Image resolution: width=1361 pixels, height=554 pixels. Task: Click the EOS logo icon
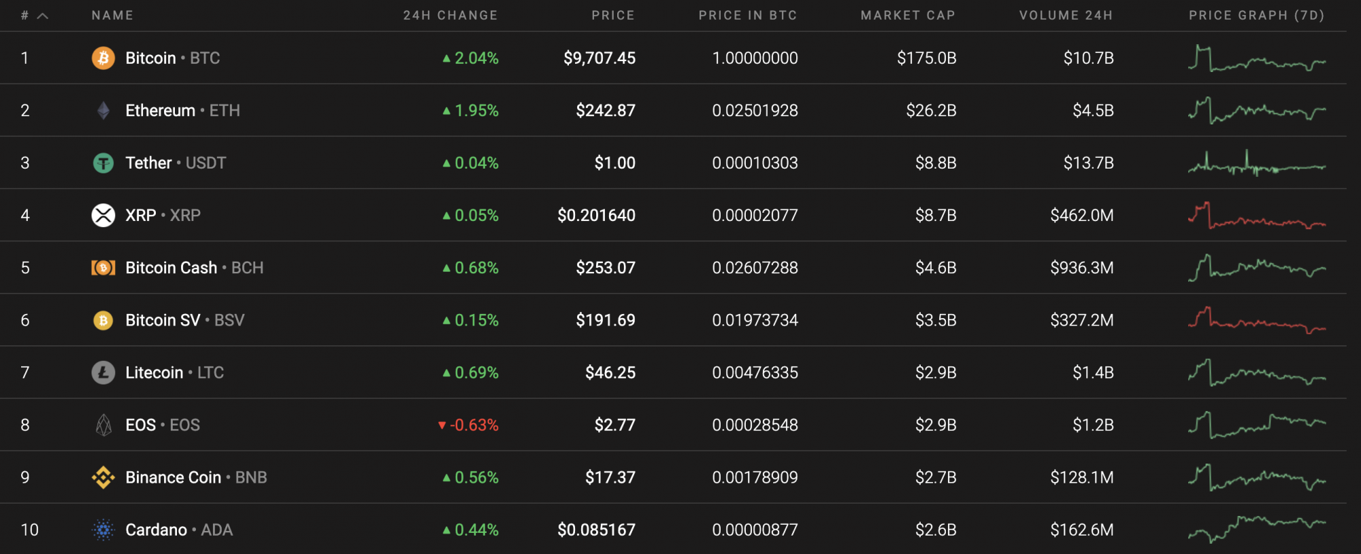point(103,425)
